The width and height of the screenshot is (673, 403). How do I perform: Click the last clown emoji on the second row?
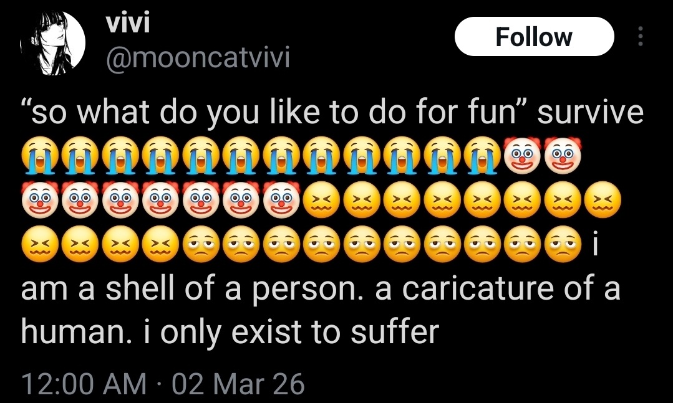click(282, 199)
